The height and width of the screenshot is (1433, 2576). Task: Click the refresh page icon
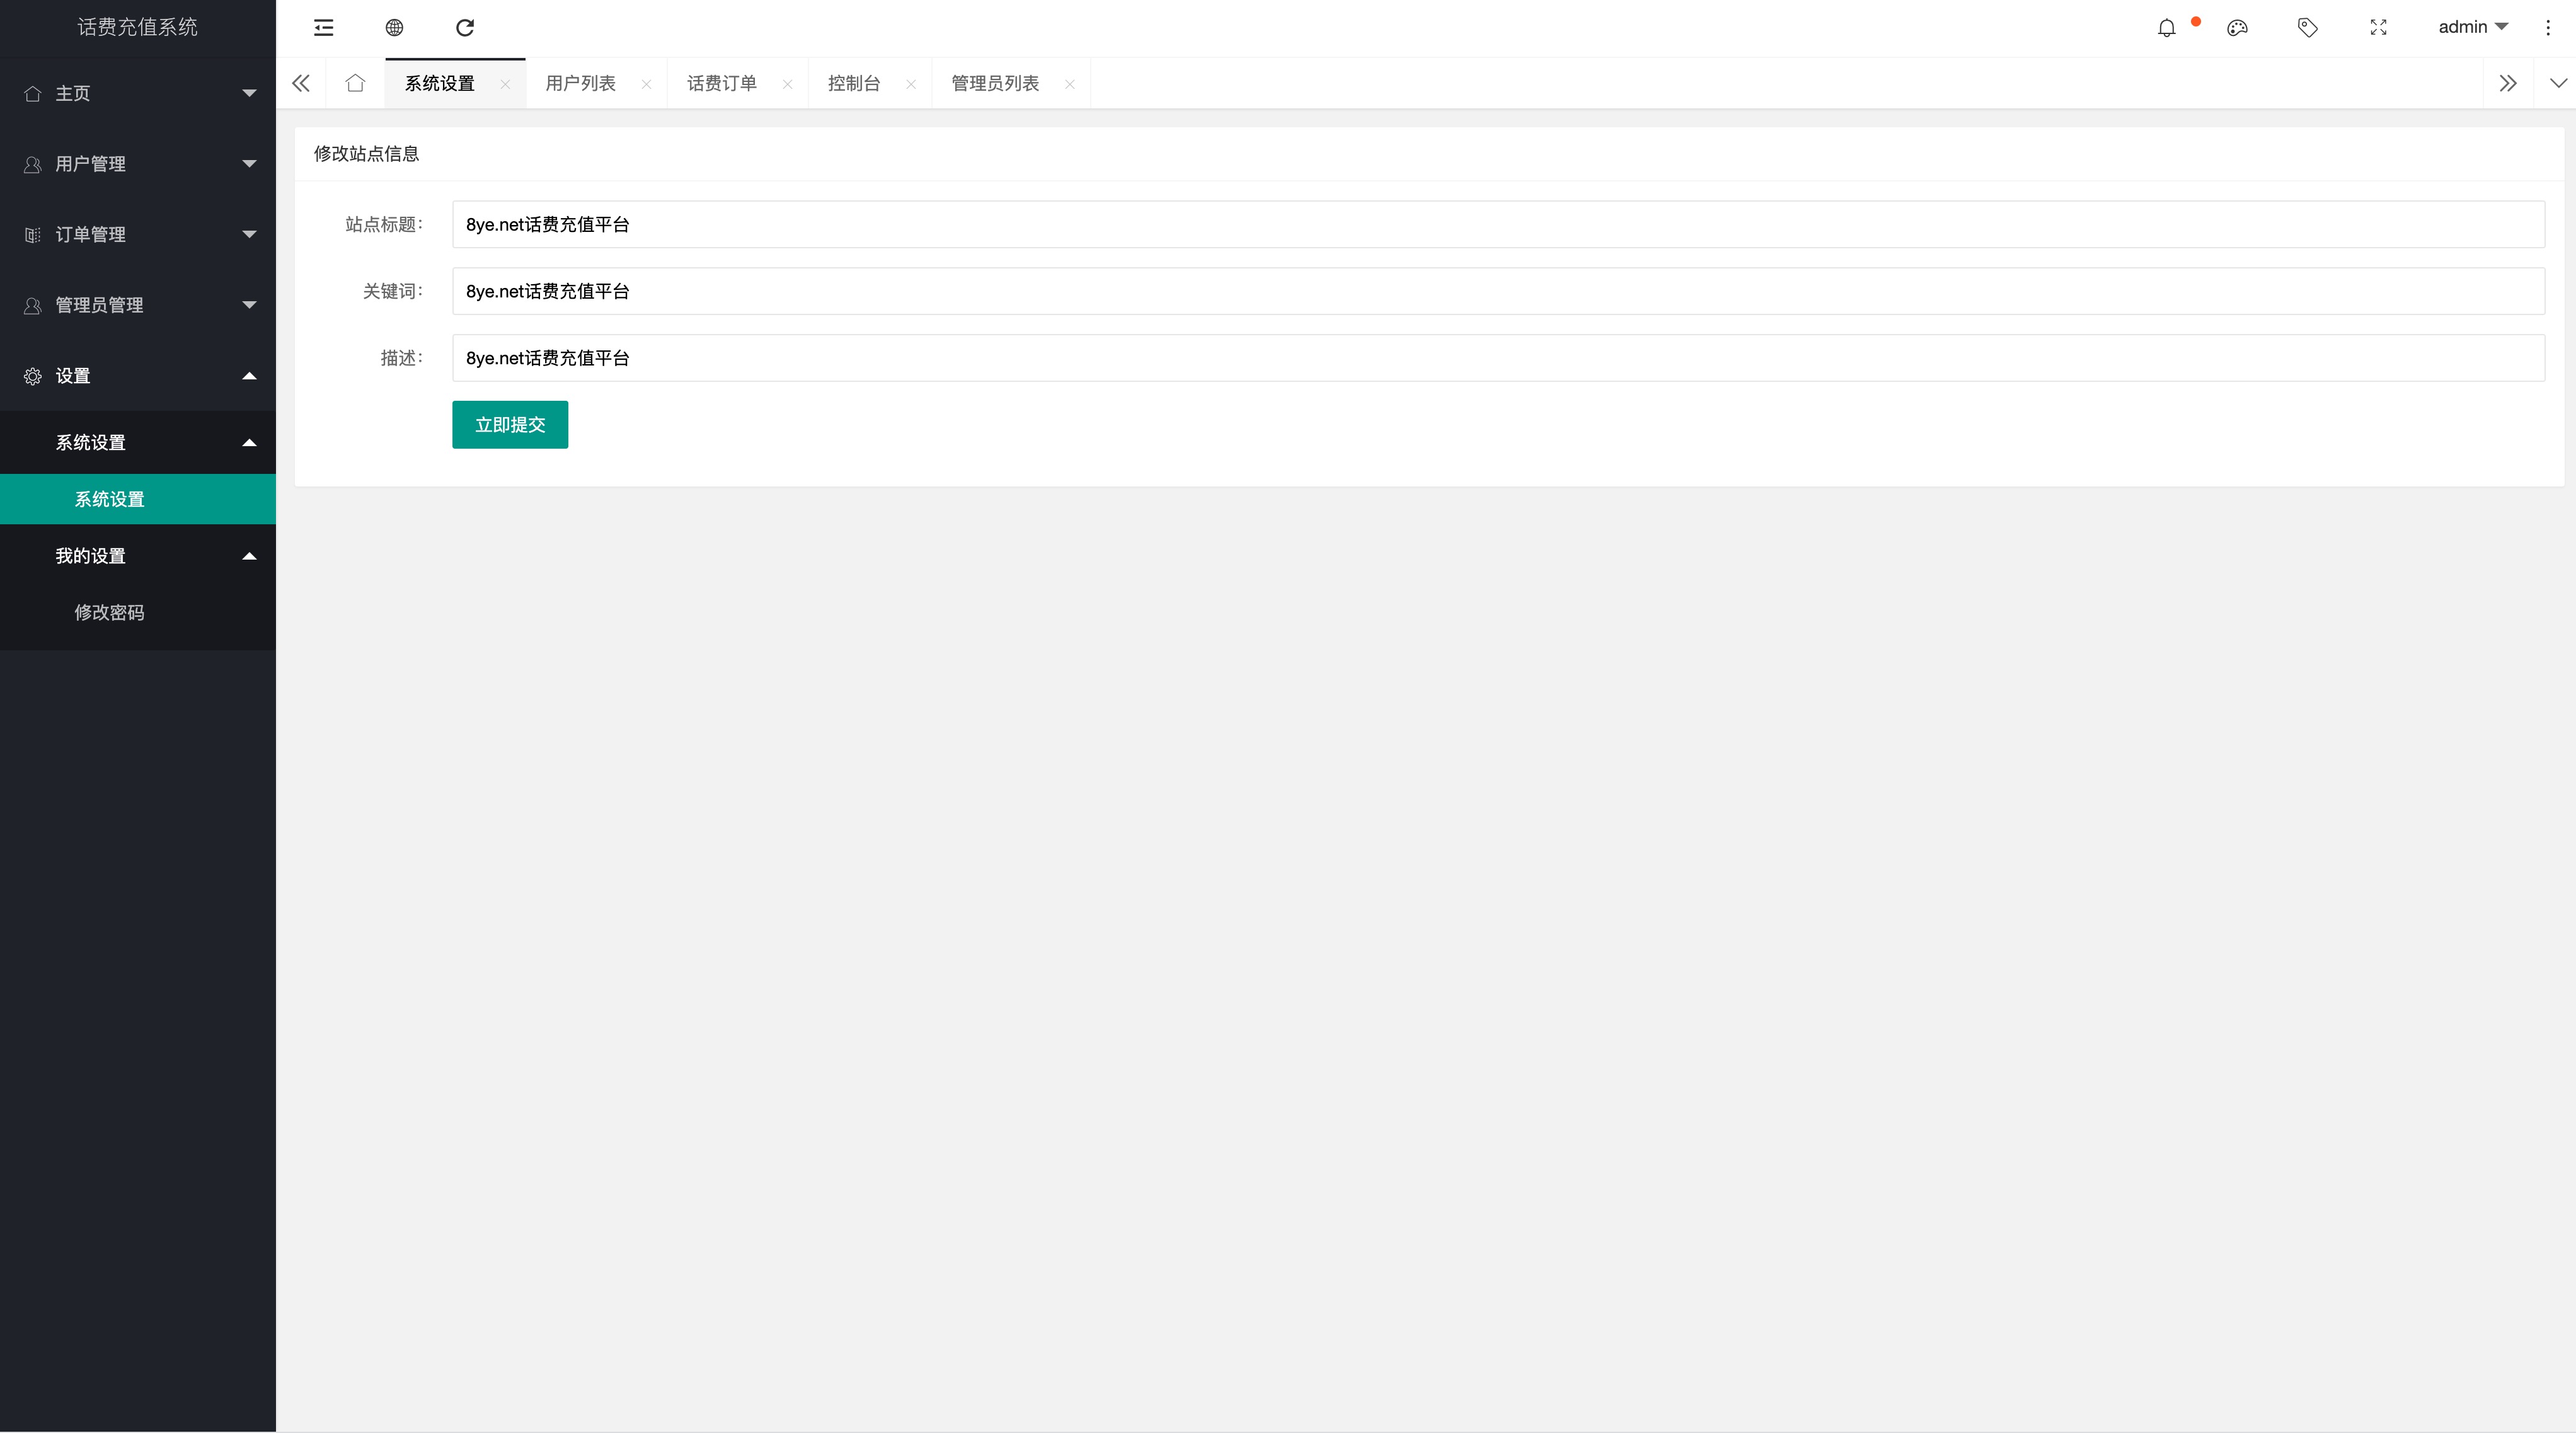point(465,28)
